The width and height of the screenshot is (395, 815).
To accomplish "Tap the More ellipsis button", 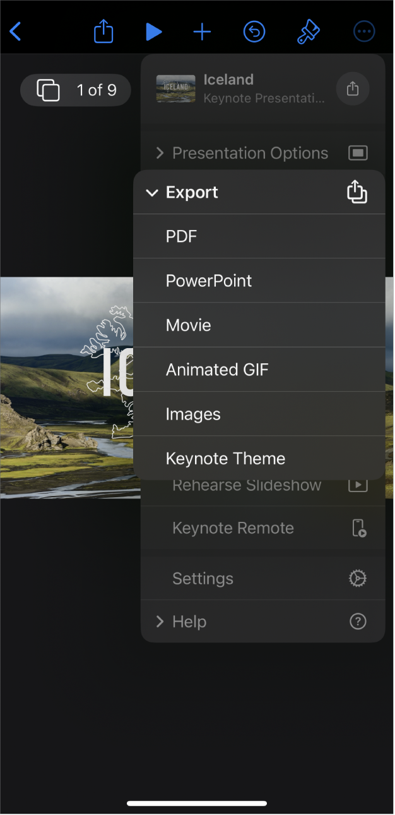I will 364,32.
